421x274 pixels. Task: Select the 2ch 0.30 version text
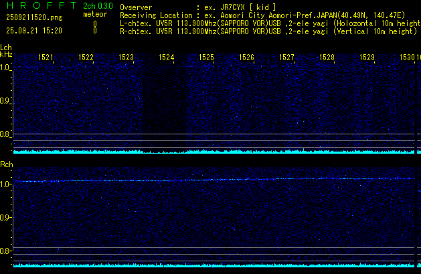coord(97,5)
